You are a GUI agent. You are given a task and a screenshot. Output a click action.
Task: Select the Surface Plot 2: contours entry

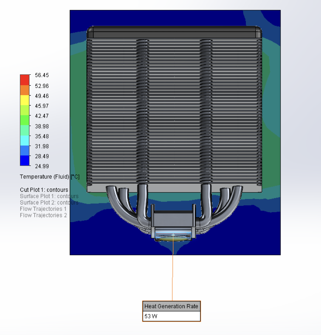tap(49, 203)
